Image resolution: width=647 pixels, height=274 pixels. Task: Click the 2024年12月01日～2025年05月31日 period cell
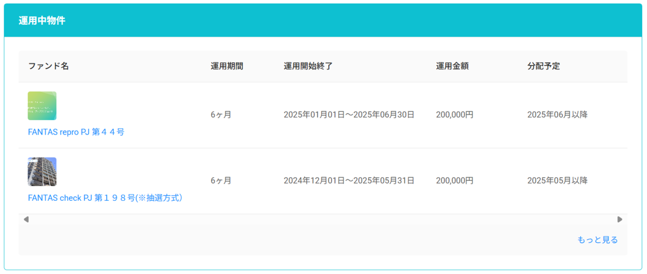(x=349, y=180)
